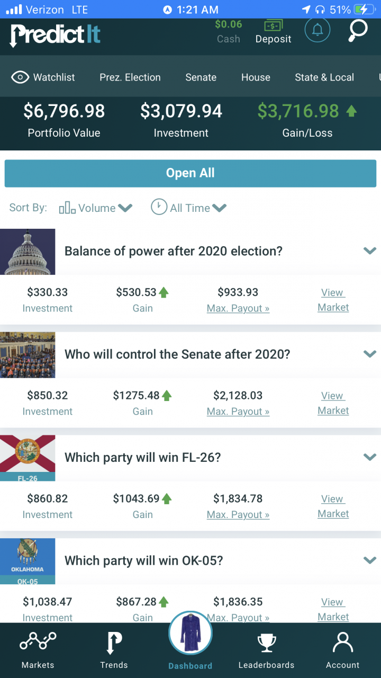381x678 pixels.
Task: Follow View Market link for OK-05
Action: [x=333, y=609]
